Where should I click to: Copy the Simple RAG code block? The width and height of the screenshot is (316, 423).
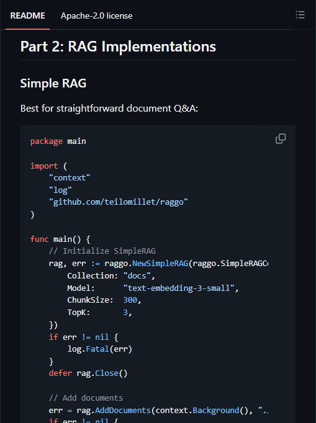coord(281,139)
